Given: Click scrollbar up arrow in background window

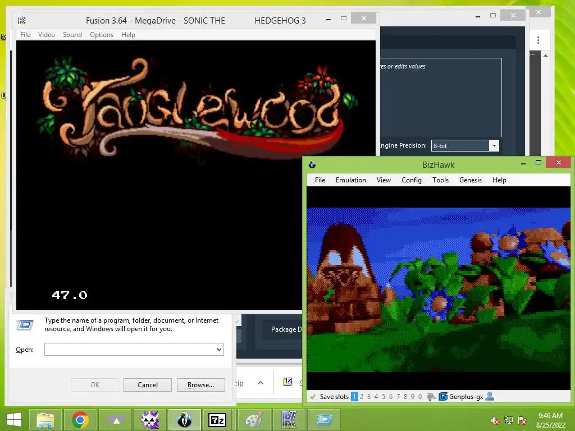Looking at the screenshot, I should pos(546,56).
